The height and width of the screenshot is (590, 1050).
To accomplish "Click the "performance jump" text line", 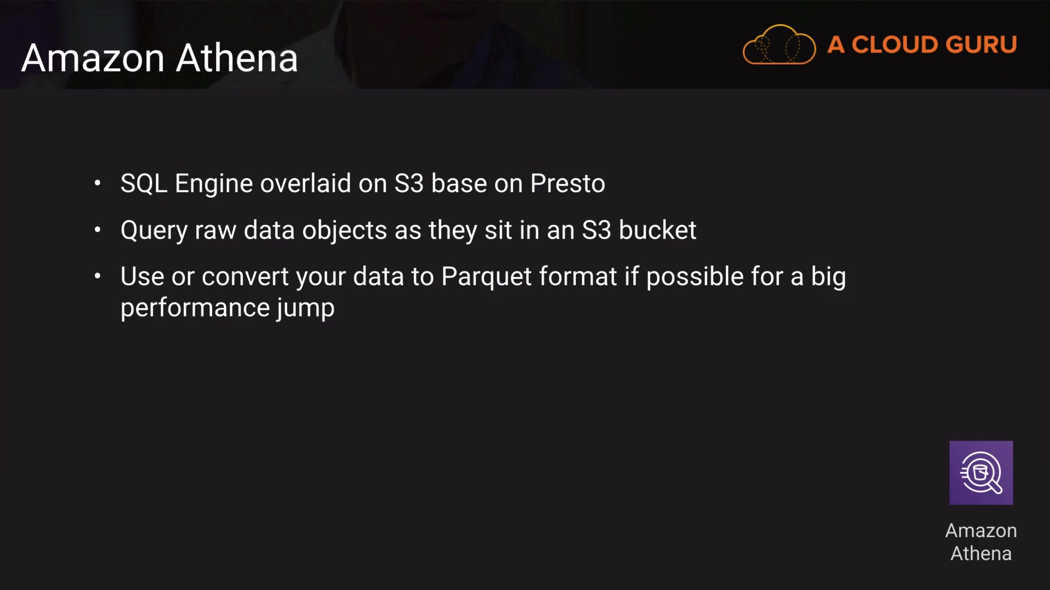I will [227, 308].
